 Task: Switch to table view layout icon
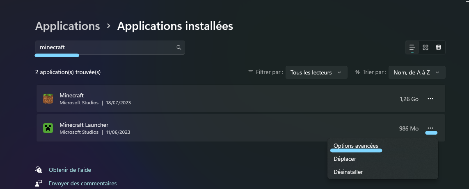pos(439,47)
